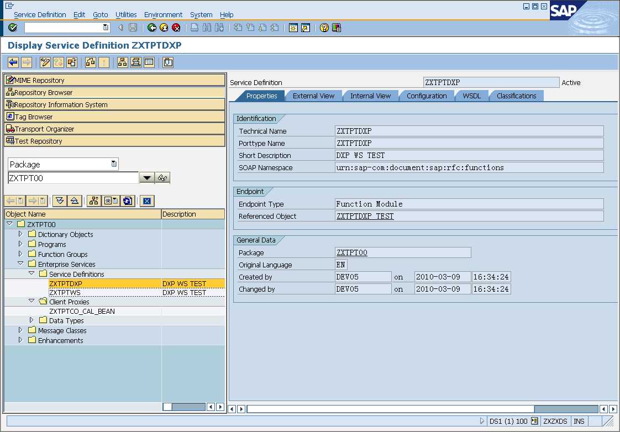Viewport: 620px width, 432px height.
Task: Switch to the External View tab
Action: coord(313,96)
